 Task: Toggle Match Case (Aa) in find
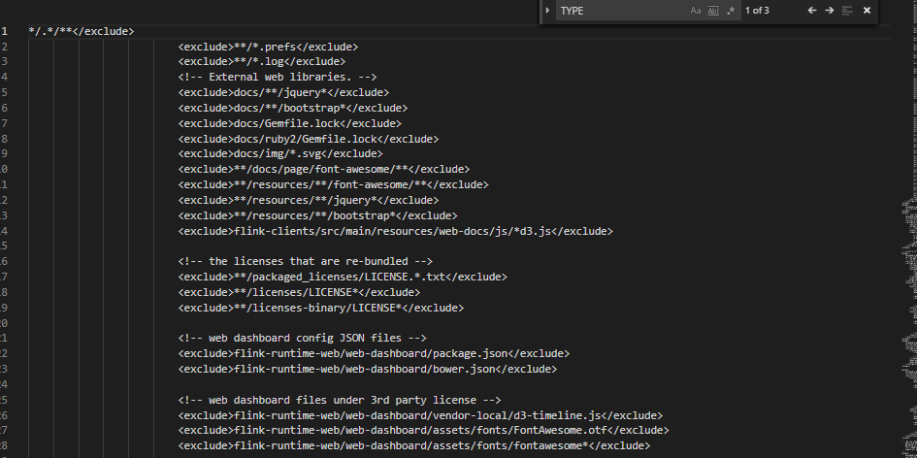696,11
